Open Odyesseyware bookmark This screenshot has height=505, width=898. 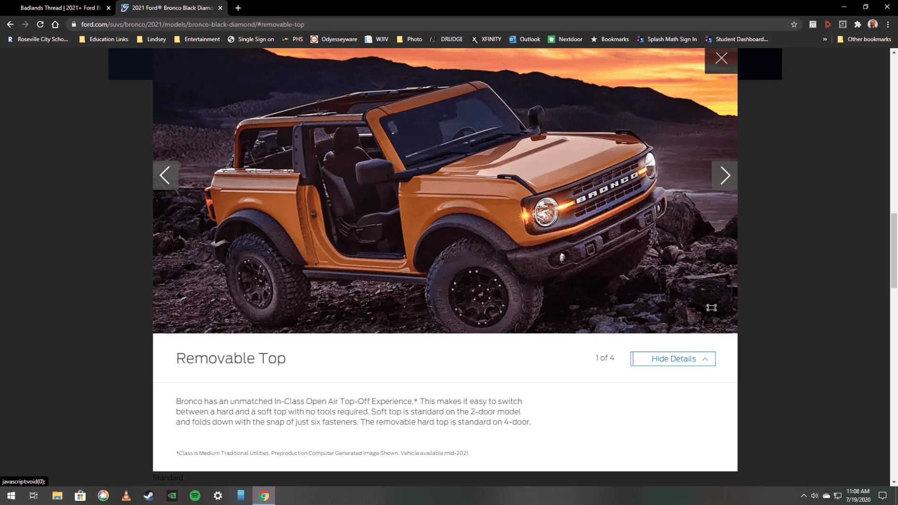coord(334,39)
